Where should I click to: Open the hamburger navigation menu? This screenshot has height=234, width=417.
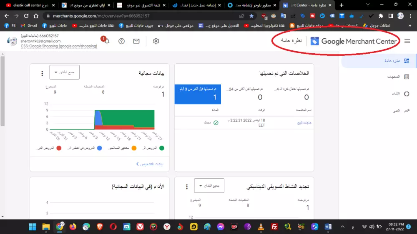coord(407,41)
